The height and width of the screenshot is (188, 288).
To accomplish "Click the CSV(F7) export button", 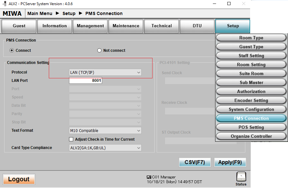I will tap(195, 162).
